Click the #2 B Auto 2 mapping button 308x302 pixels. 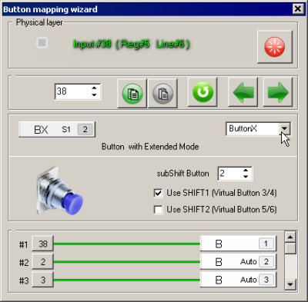click(x=238, y=261)
